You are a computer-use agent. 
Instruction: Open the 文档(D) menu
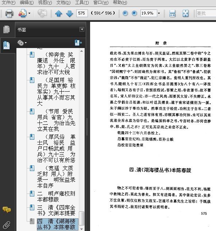point(63,3)
